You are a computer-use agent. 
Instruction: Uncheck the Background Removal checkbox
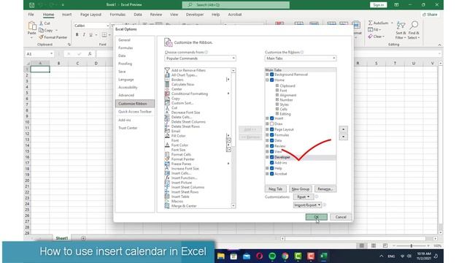point(272,75)
